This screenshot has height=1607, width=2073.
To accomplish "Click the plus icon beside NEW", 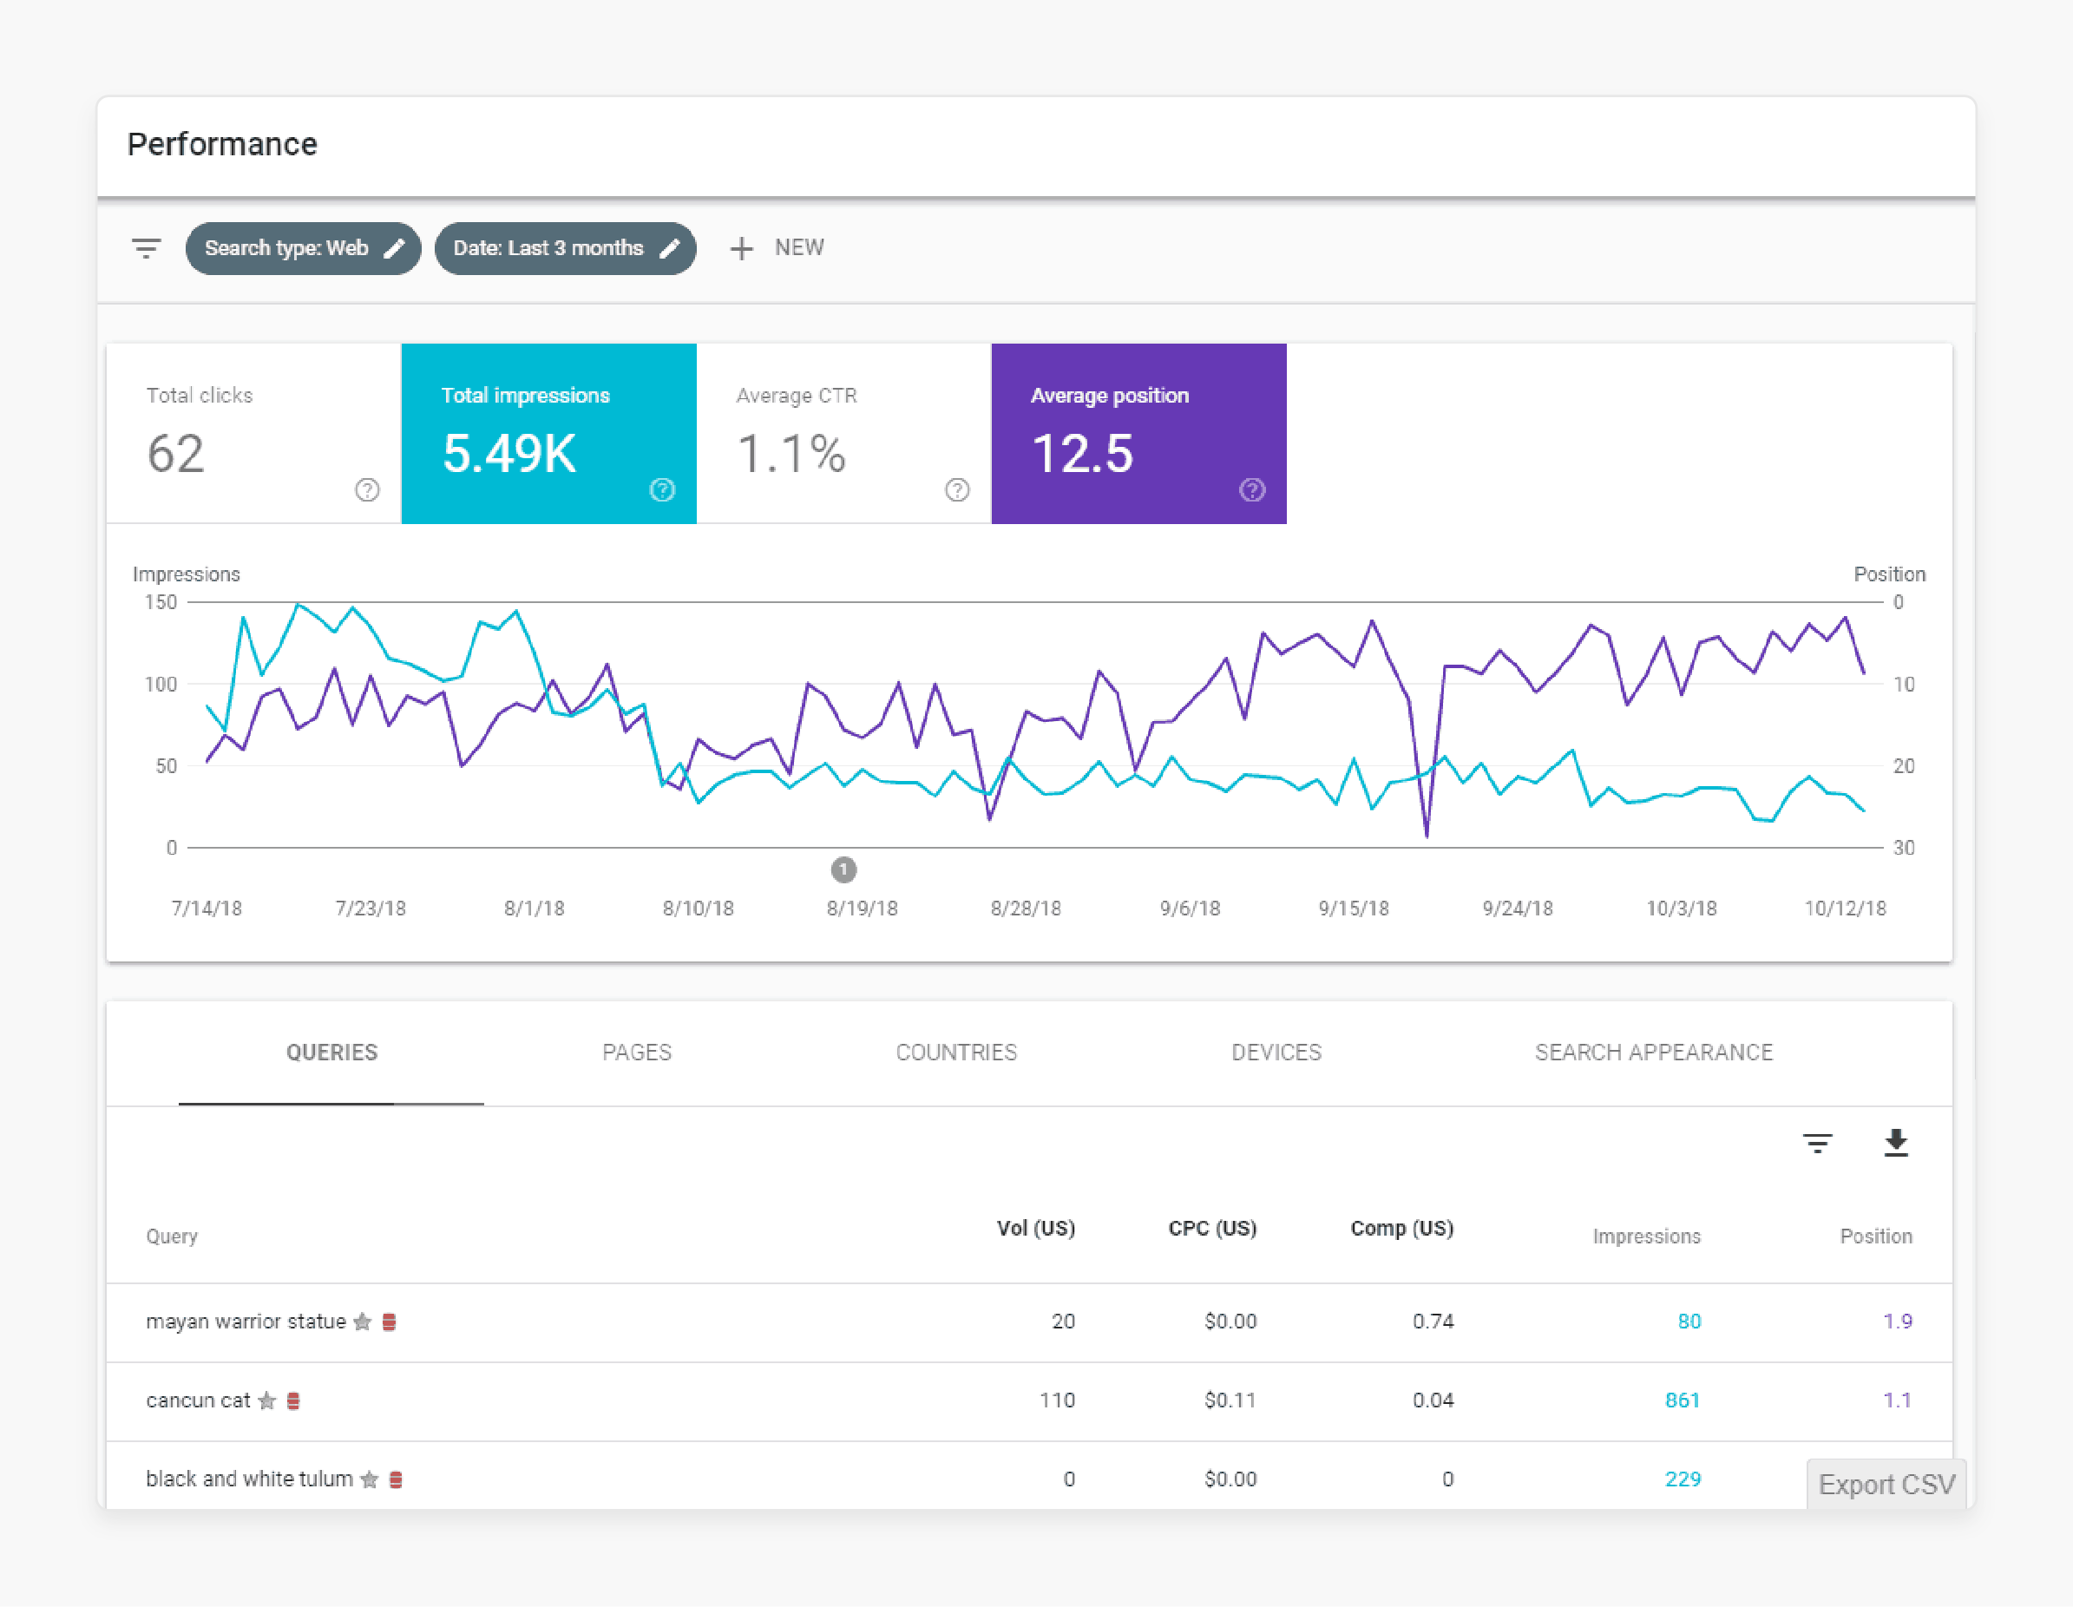I will pyautogui.click(x=741, y=249).
